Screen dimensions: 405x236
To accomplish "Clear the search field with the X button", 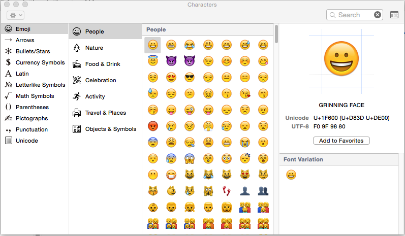I will (x=378, y=15).
